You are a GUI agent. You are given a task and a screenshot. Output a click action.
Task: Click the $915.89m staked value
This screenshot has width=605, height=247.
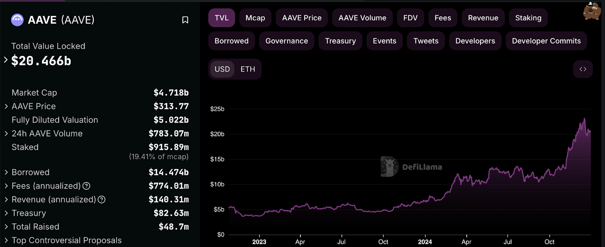[x=169, y=147]
